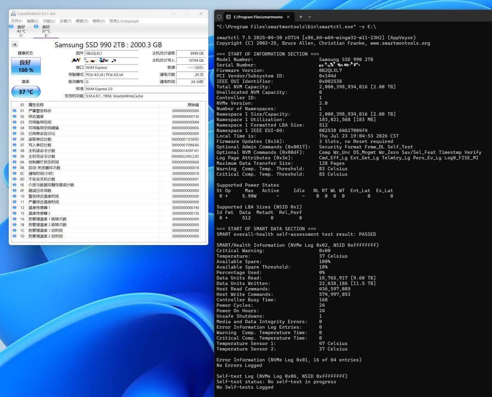
Task: Open a new terminal tab with plus button
Action: tap(300, 17)
